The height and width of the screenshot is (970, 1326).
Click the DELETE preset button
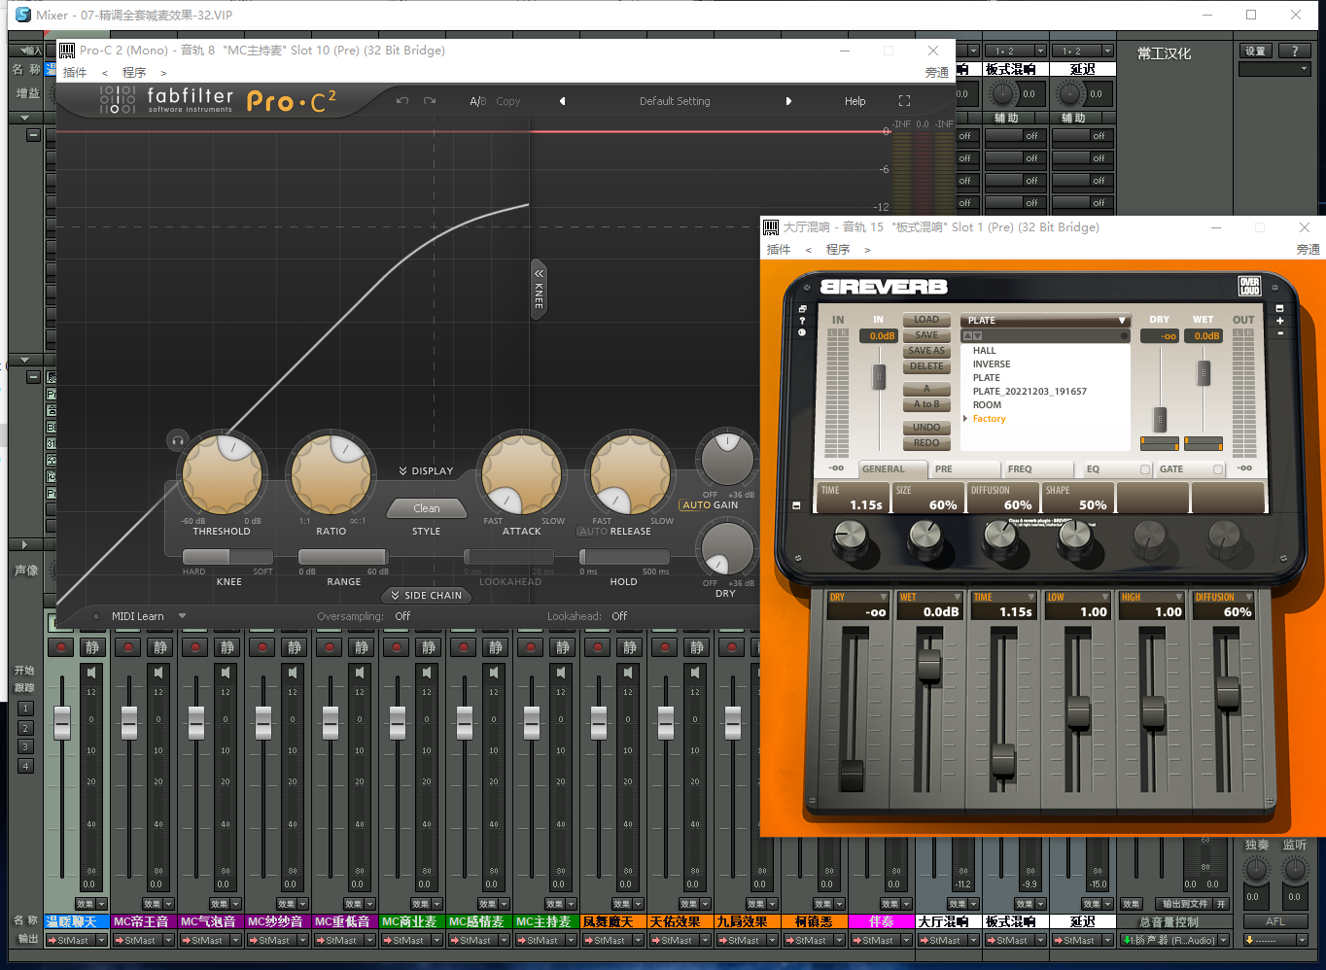926,366
